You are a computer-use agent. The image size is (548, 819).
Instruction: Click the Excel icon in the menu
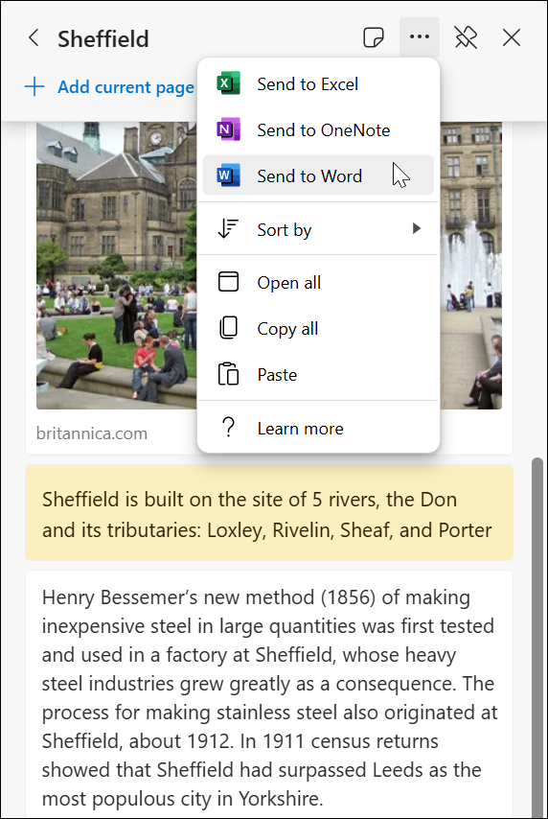228,83
